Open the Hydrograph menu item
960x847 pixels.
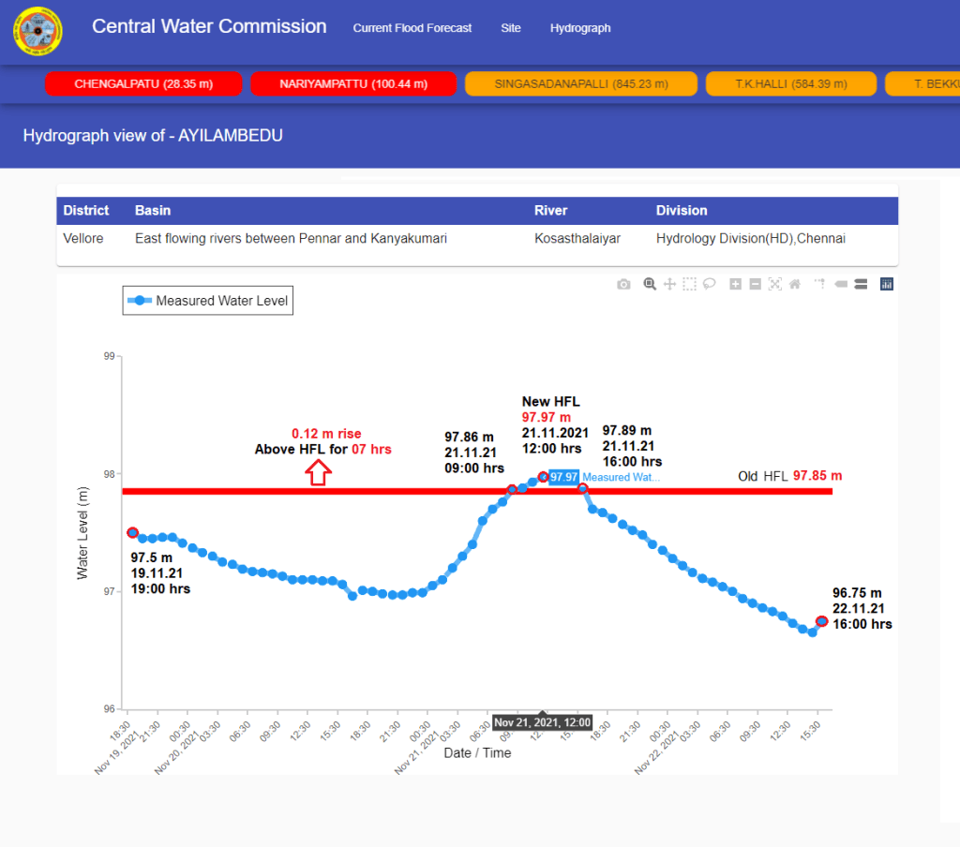click(x=580, y=28)
